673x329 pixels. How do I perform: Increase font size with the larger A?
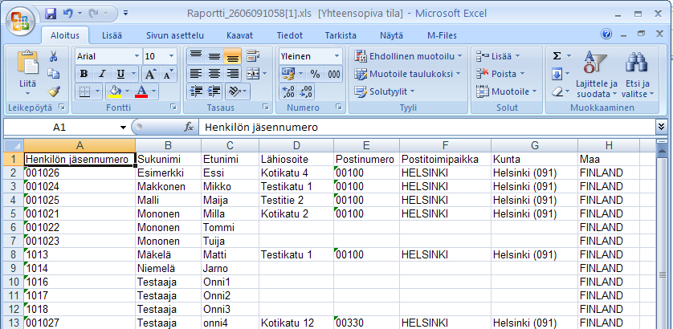pos(150,74)
